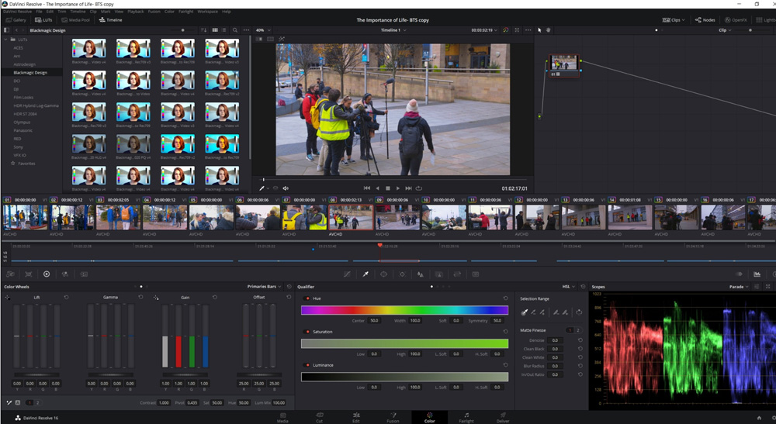The width and height of the screenshot is (776, 424).
Task: Pick white point next to Gain
Action: click(156, 298)
